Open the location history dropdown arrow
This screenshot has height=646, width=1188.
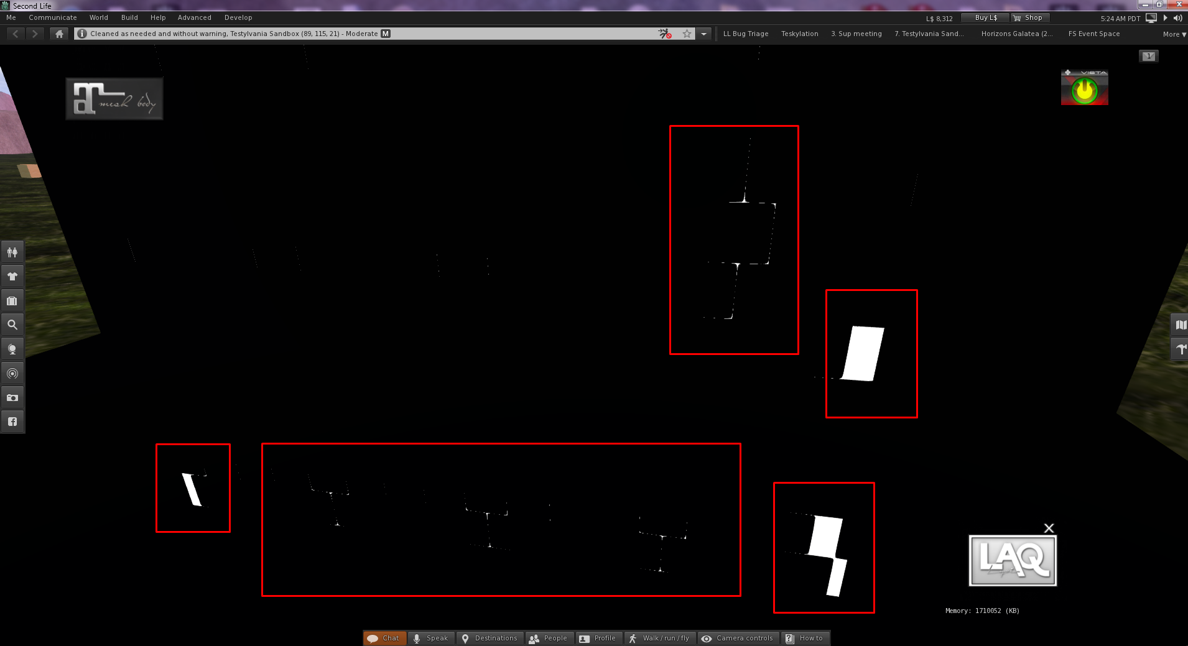click(x=703, y=34)
